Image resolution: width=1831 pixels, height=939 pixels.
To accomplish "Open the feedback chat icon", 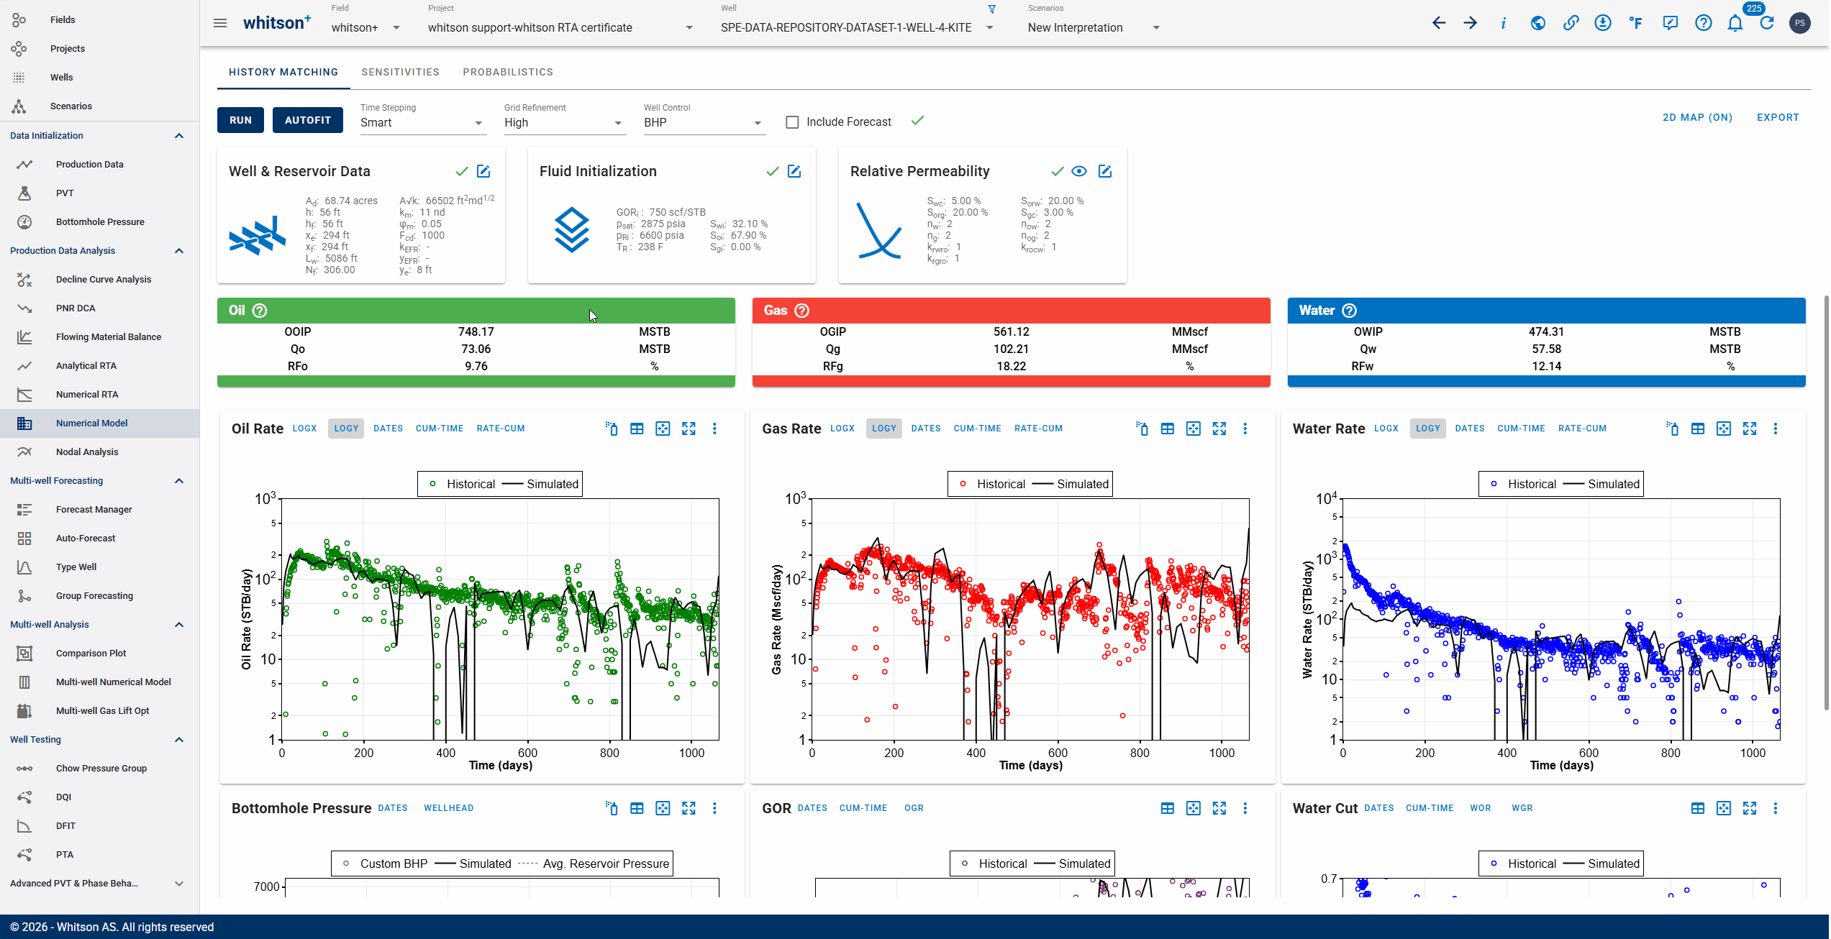I will [x=1671, y=23].
